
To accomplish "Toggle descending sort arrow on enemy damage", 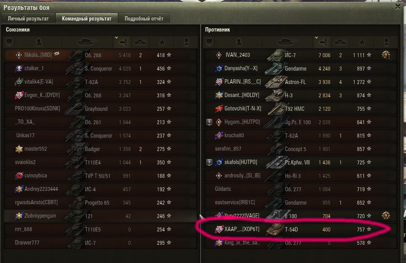I will coord(316,38).
